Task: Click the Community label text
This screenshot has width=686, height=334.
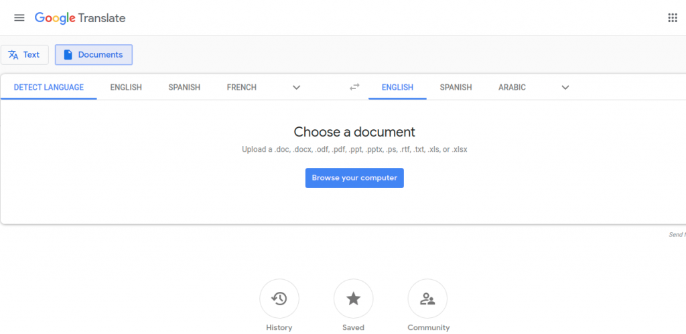Action: (x=428, y=327)
